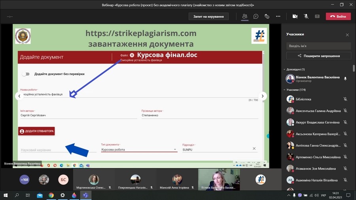Open Windows taskbar search

click(17, 195)
